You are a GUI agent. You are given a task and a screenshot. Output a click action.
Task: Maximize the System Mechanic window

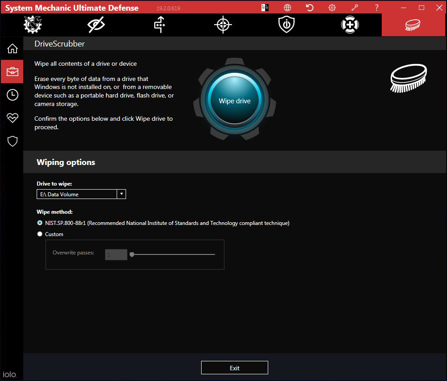[x=422, y=8]
